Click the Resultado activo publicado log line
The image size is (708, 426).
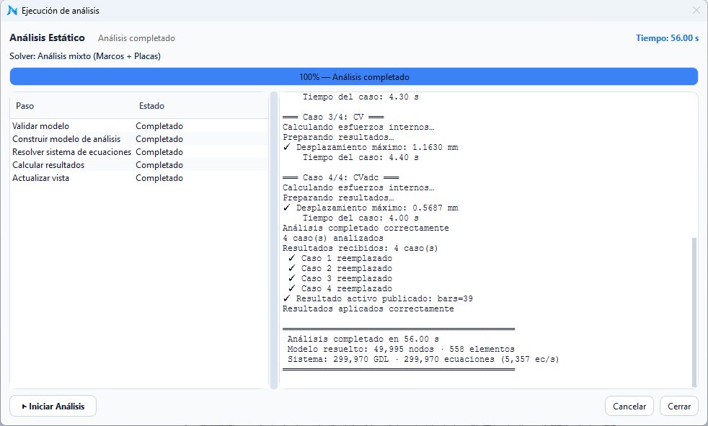[378, 298]
